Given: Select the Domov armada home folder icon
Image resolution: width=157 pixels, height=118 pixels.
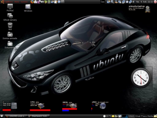Looking at the screenshot, I should tap(10, 36).
